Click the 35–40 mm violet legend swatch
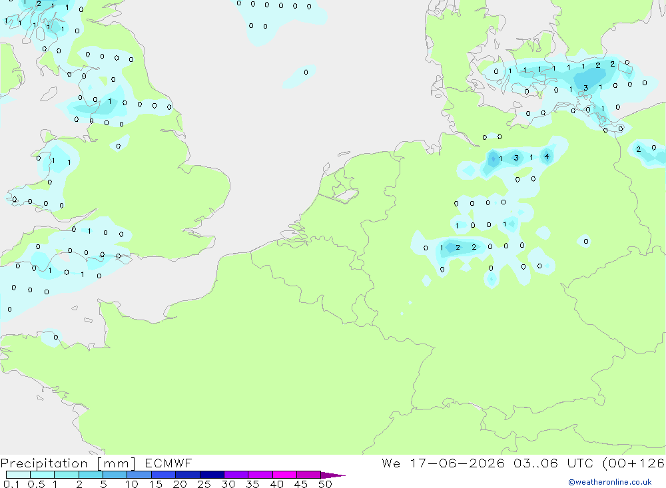This screenshot has height=488, width=666. coord(260,475)
